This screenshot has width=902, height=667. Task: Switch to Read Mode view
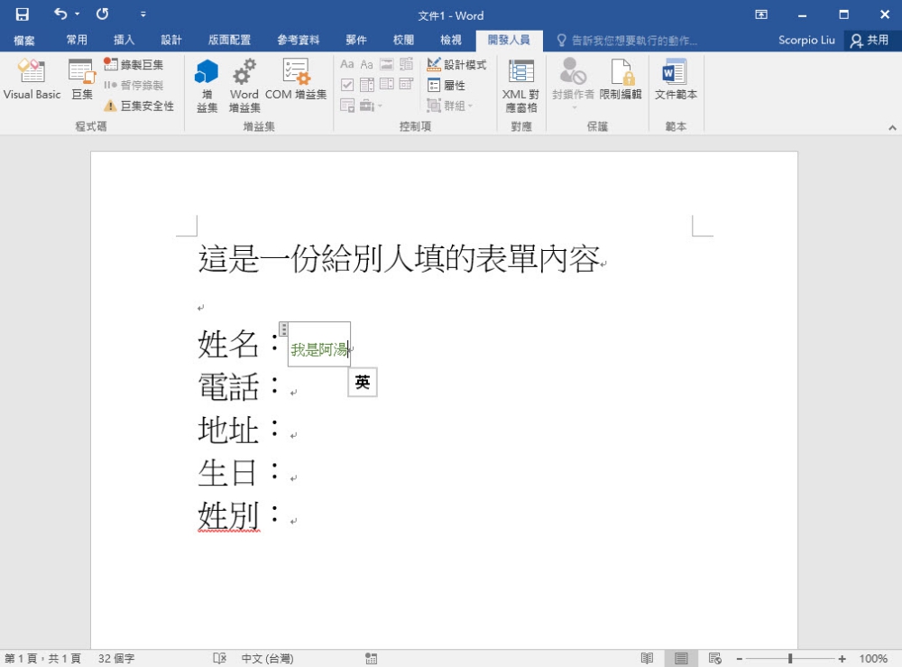point(647,658)
